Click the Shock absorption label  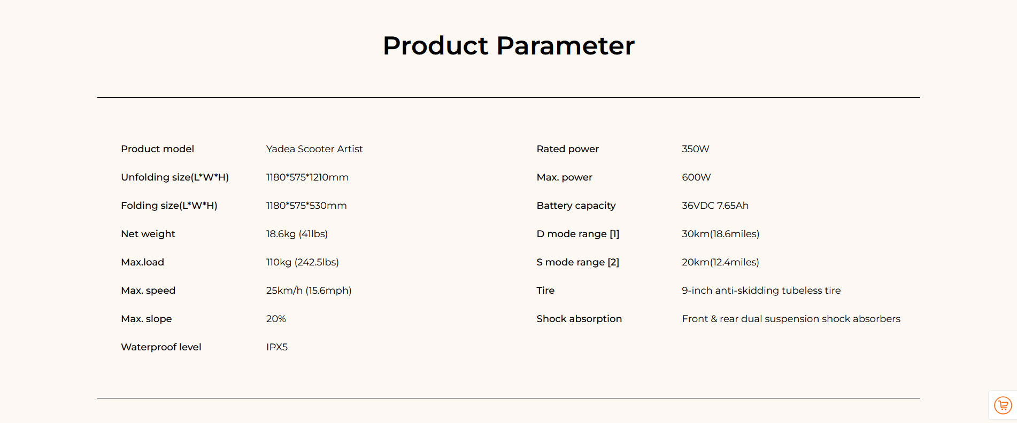(579, 319)
